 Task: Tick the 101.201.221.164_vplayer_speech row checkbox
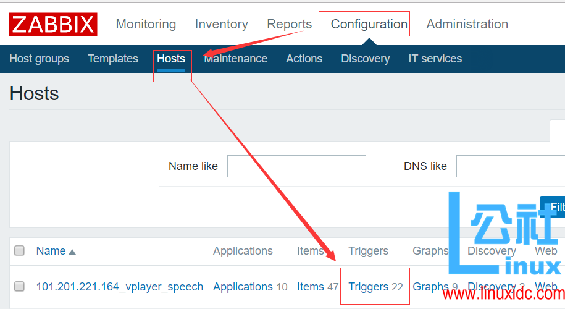pyautogui.click(x=20, y=286)
